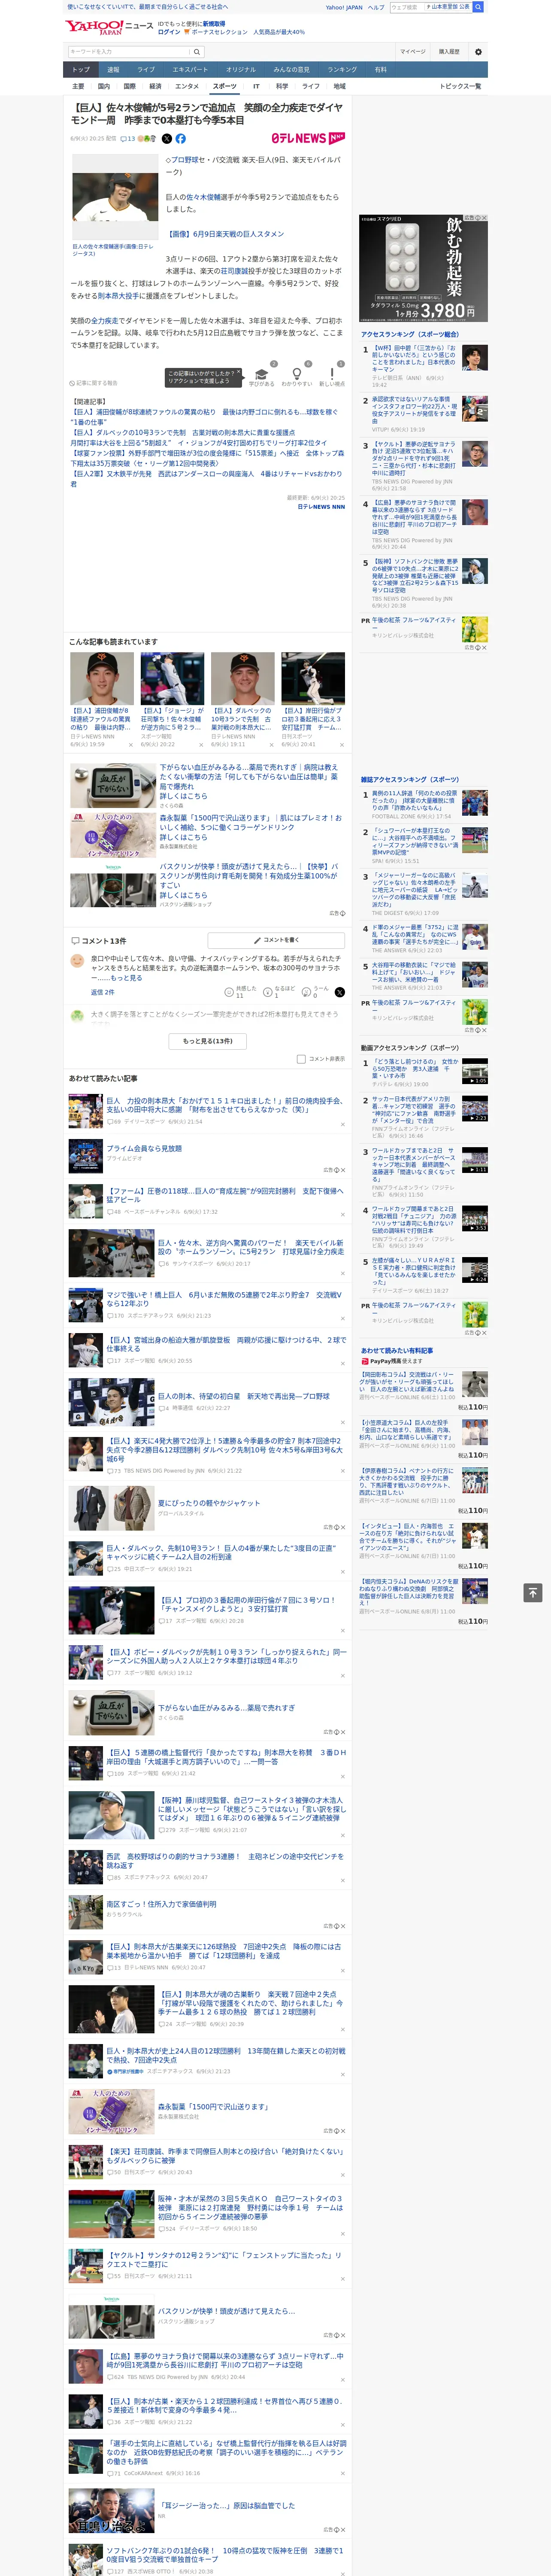Toggle コメント非表示 checkbox
Image resolution: width=551 pixels, height=2576 pixels.
[x=301, y=1059]
